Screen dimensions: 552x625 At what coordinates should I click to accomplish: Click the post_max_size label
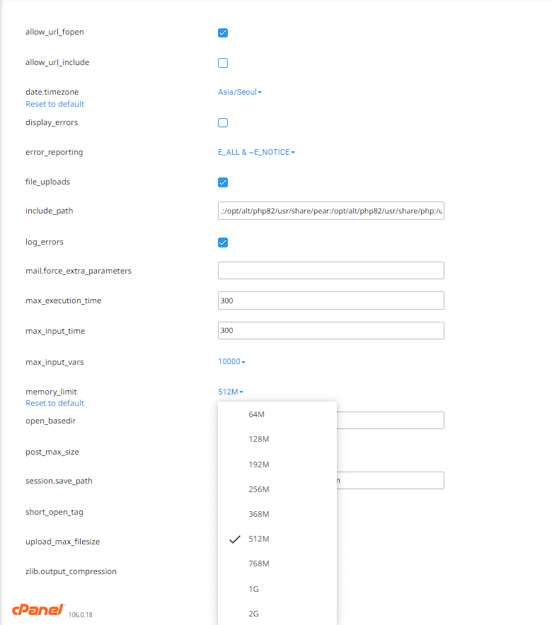click(52, 452)
